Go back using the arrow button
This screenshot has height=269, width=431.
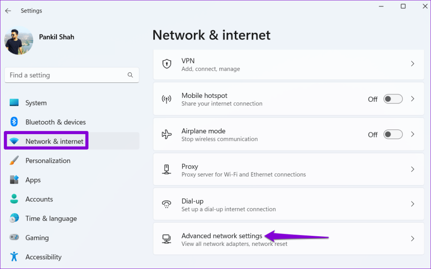pos(8,11)
